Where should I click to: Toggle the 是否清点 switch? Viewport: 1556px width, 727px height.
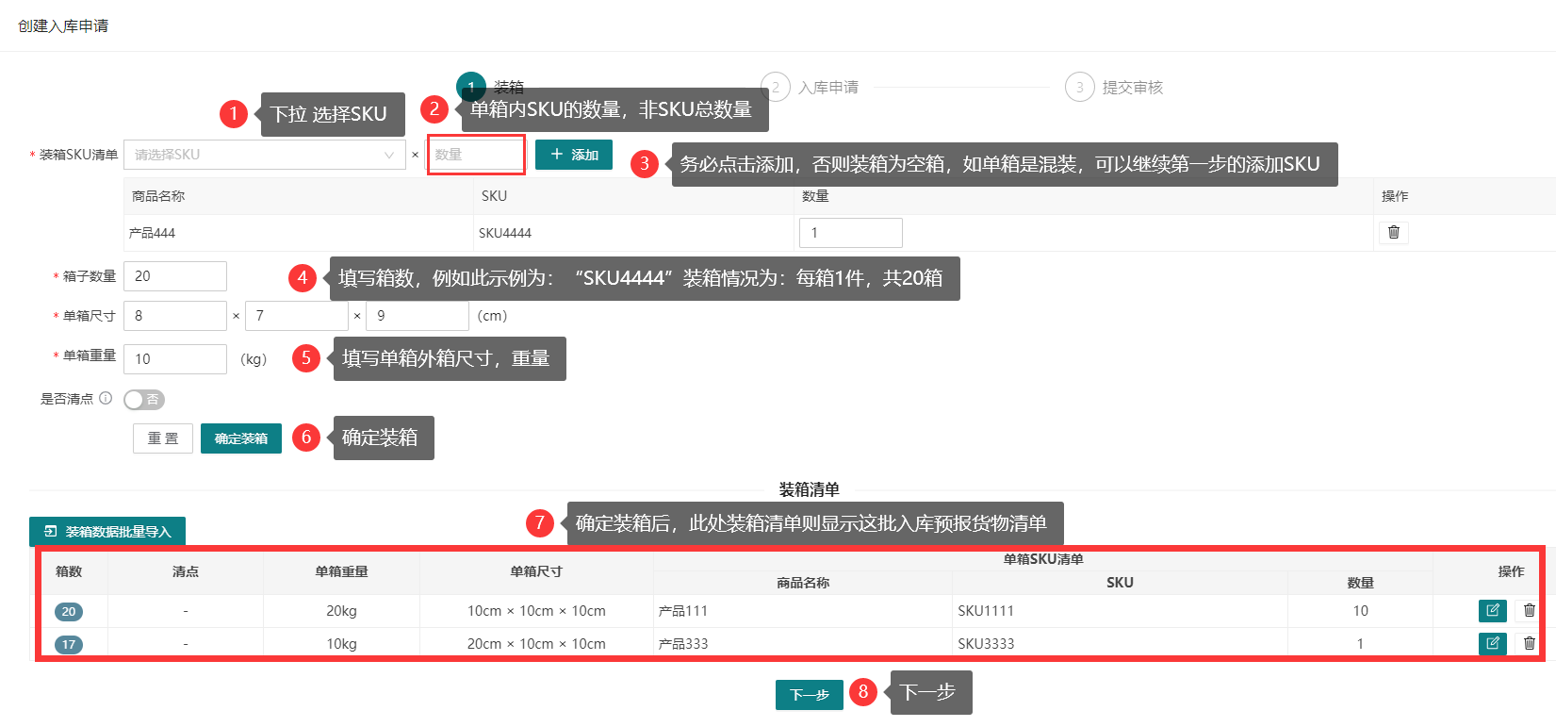coord(144,400)
